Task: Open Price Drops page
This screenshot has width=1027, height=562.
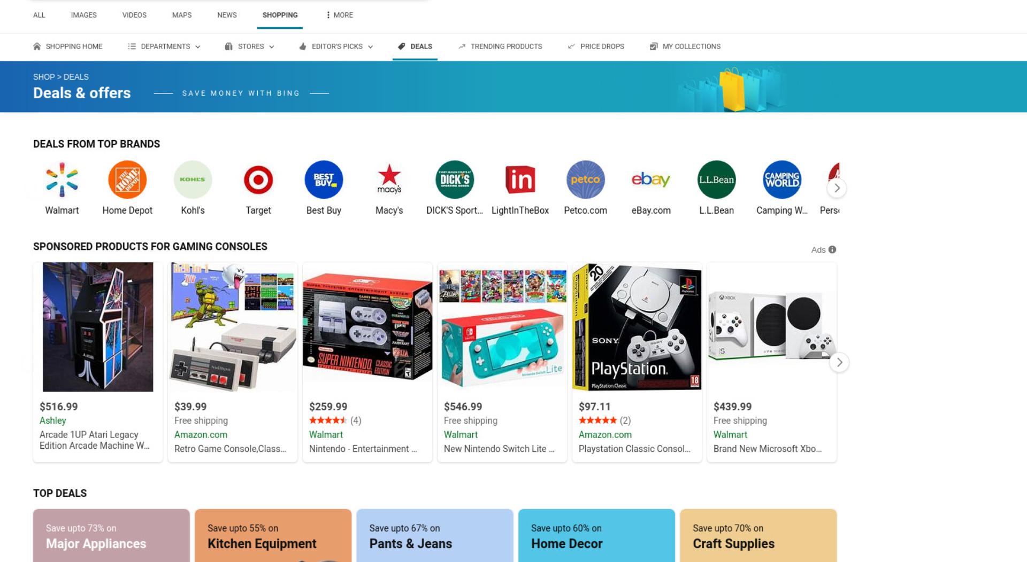Action: (596, 46)
